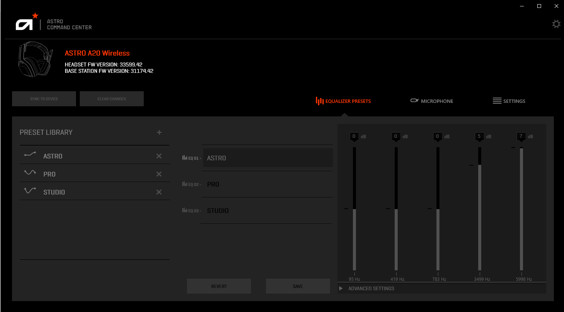Image resolution: width=564 pixels, height=312 pixels.
Task: Open the SETTINGS tab
Action: (x=514, y=101)
